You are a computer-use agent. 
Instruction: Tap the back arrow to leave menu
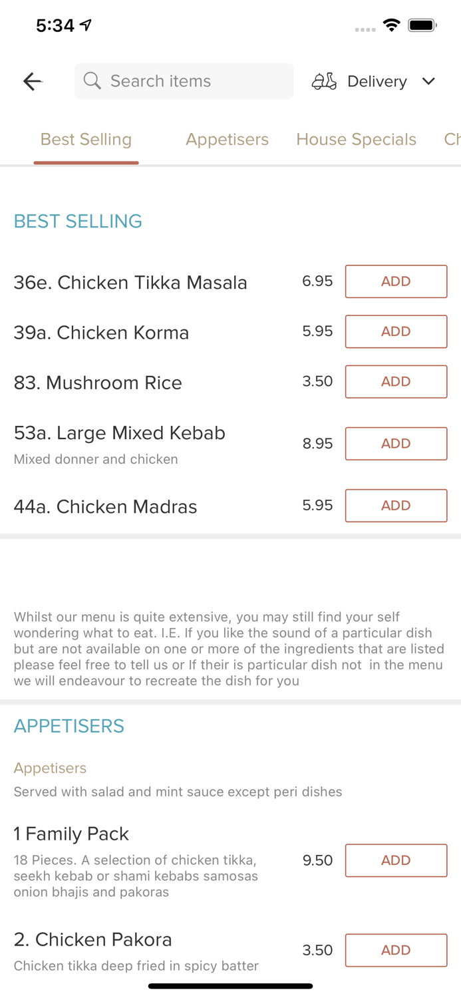[31, 81]
